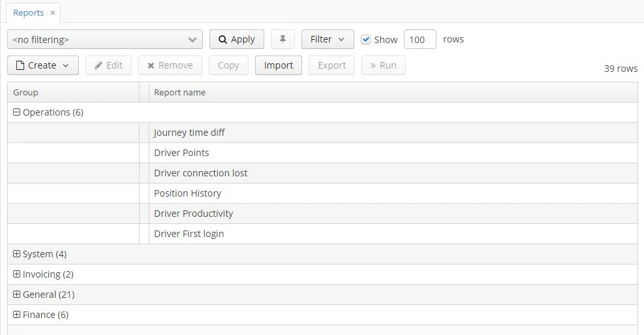This screenshot has height=335, width=644.
Task: Expand the Invoicing (2) group
Action: (16, 274)
